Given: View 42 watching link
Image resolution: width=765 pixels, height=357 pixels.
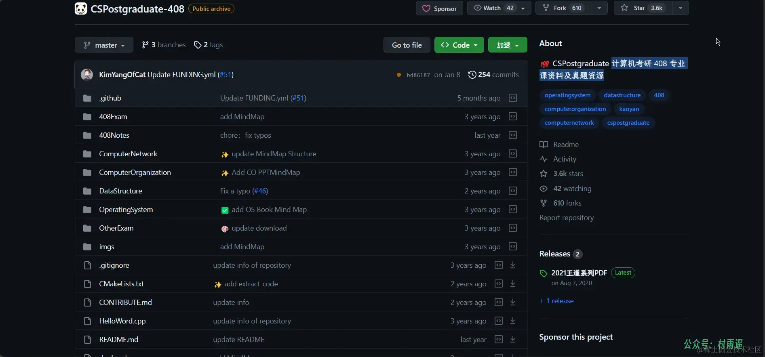Looking at the screenshot, I should (565, 189).
